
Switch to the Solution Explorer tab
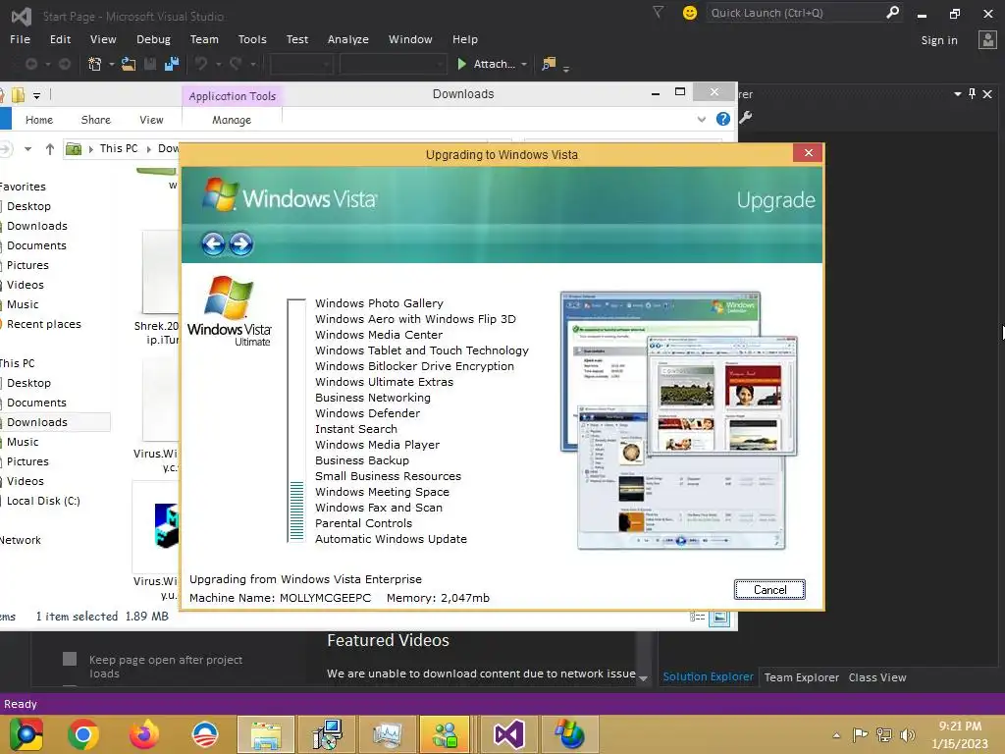708,676
